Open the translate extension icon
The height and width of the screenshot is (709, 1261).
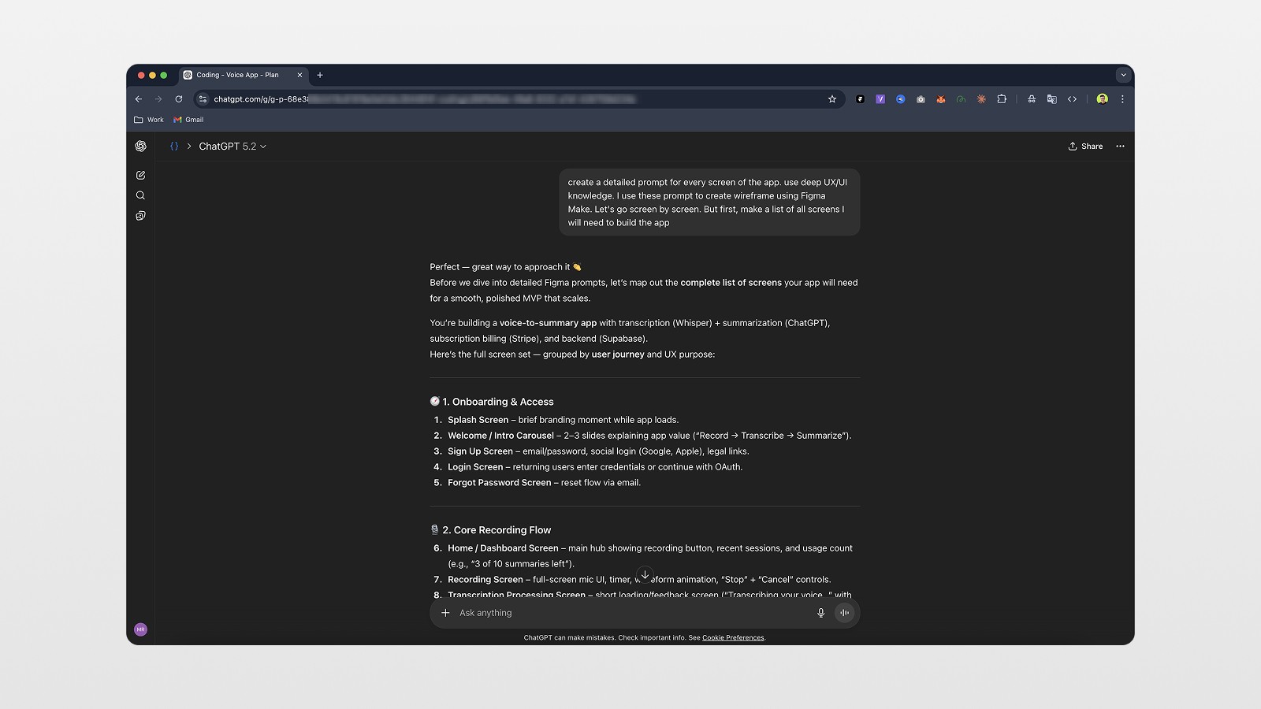(1051, 99)
